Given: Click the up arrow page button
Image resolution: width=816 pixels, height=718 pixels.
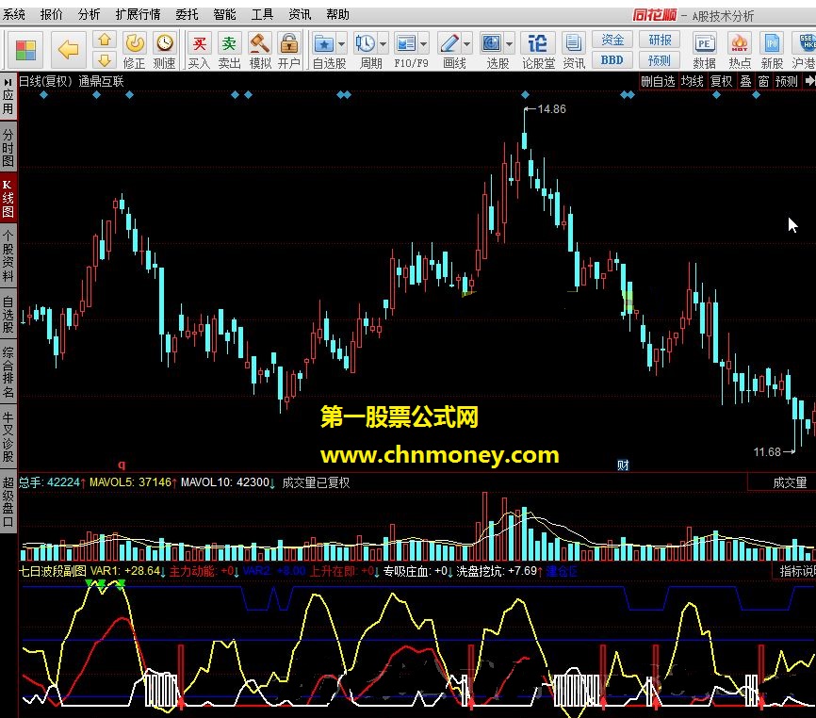Looking at the screenshot, I should pos(105,40).
